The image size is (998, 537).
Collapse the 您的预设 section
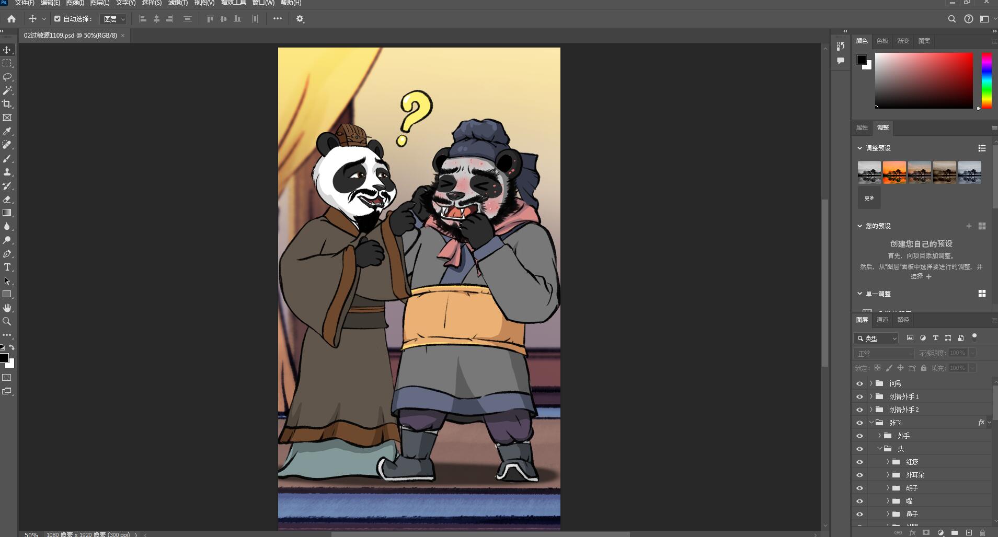859,226
